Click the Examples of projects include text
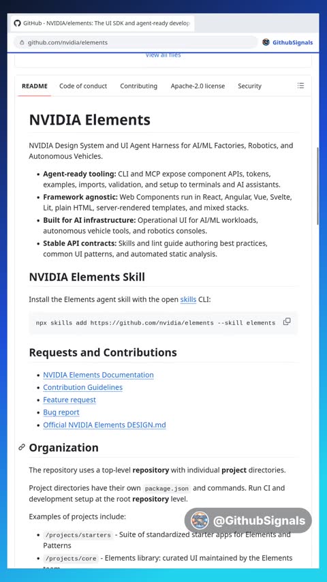Viewport: 327px width, 582px height. tap(78, 517)
